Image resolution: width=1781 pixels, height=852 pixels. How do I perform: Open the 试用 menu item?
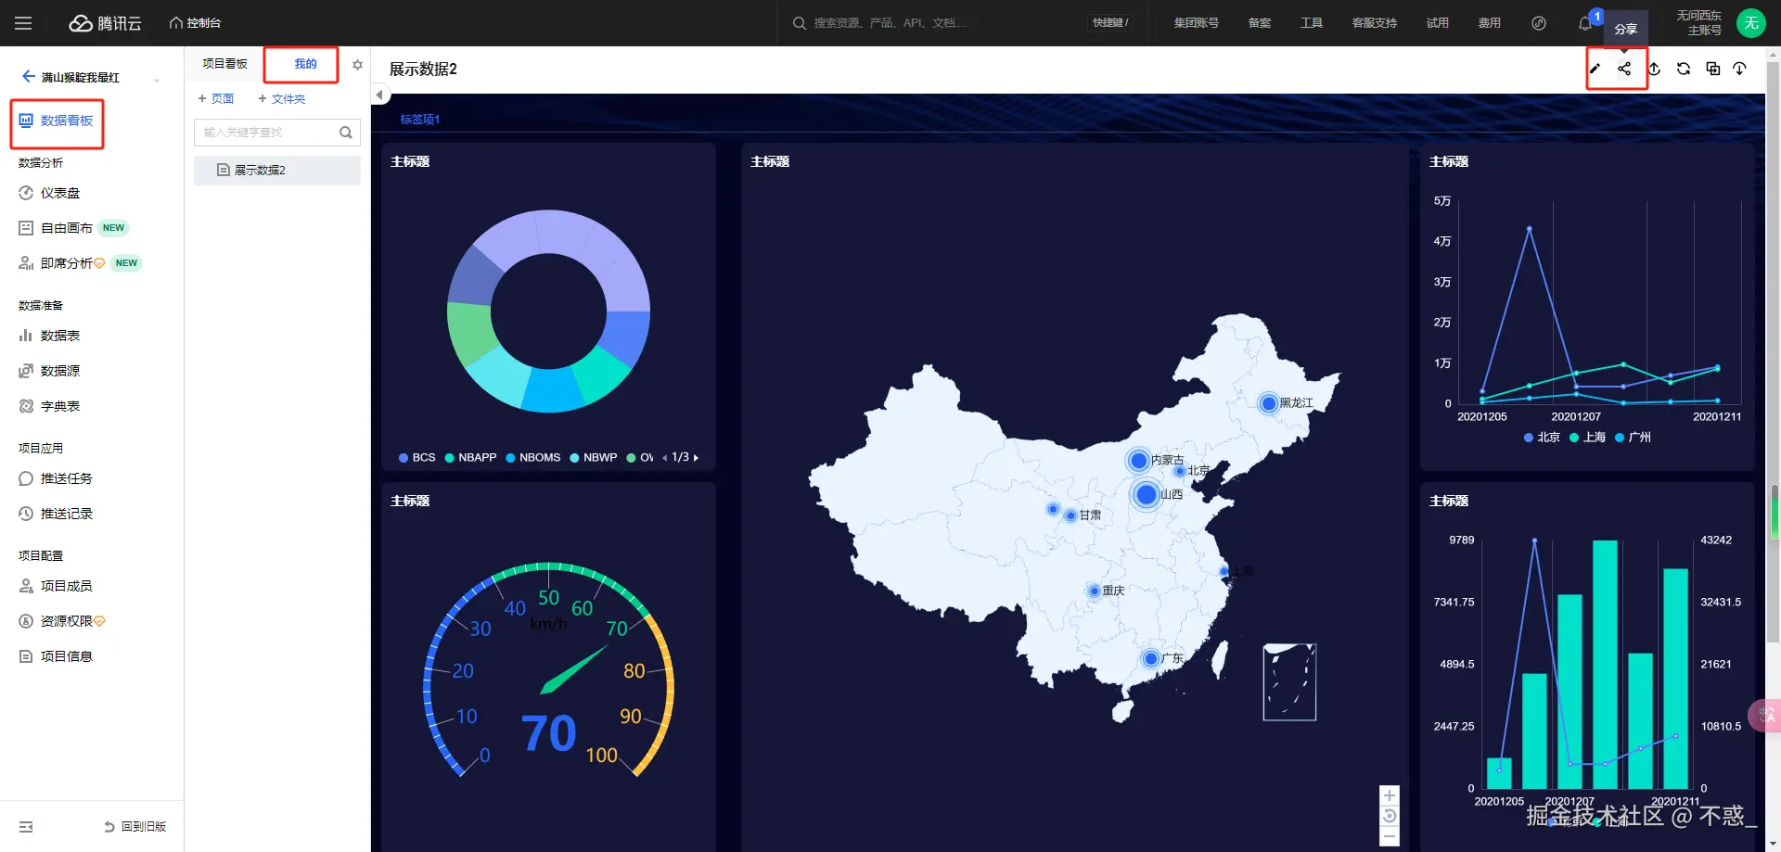(x=1438, y=23)
